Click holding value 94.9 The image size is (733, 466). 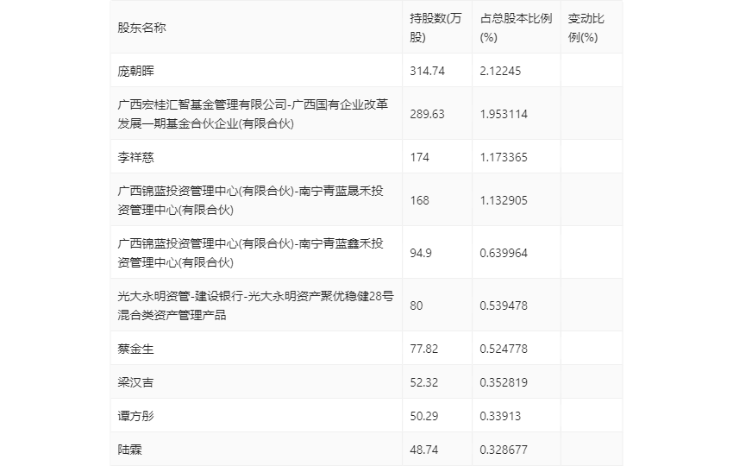point(421,253)
